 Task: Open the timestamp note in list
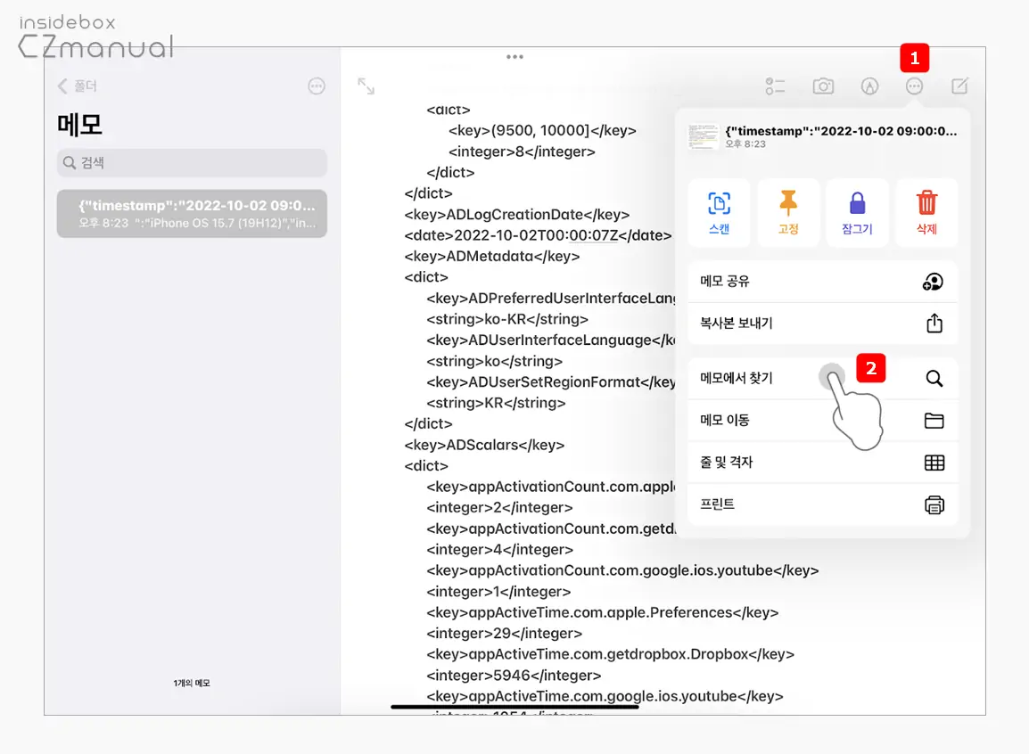[x=192, y=214]
